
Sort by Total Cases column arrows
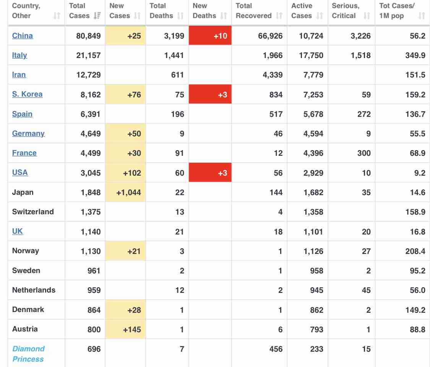click(97, 16)
